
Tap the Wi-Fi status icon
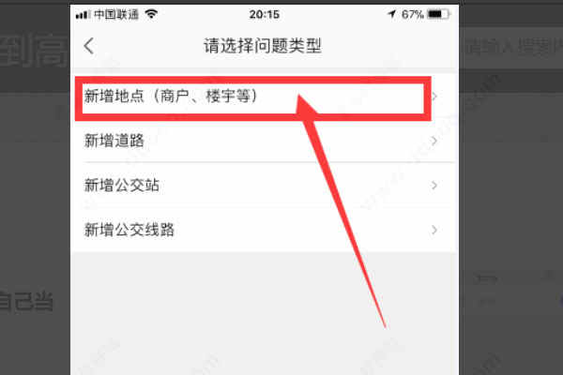pos(151,14)
